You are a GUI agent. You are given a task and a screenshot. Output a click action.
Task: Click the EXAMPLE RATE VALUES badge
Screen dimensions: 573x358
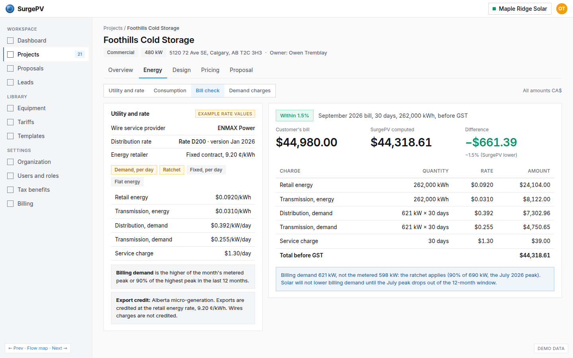pyautogui.click(x=225, y=114)
